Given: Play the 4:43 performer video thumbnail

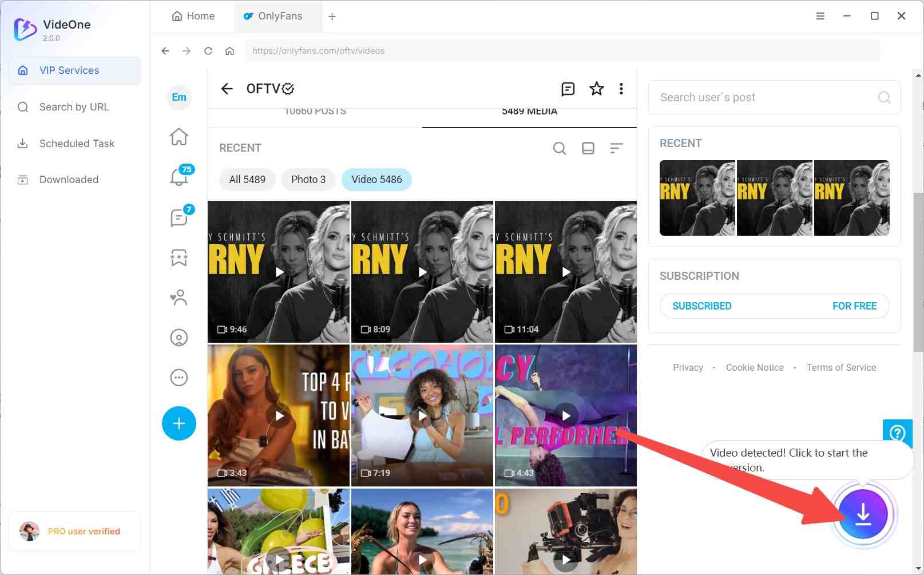Looking at the screenshot, I should (x=566, y=415).
